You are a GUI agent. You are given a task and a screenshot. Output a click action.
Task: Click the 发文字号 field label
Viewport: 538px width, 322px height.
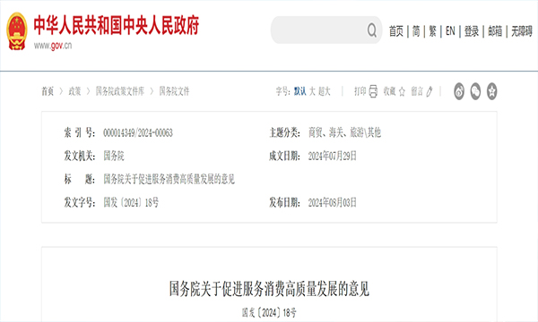click(80, 202)
